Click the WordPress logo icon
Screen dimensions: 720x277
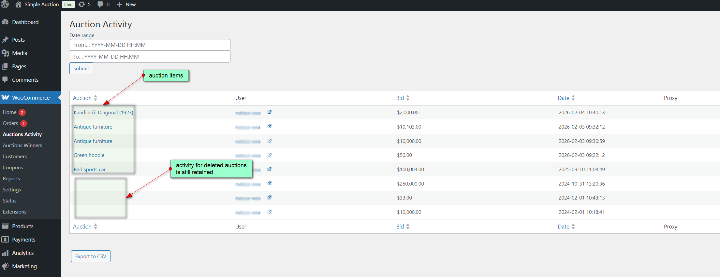click(x=5, y=4)
